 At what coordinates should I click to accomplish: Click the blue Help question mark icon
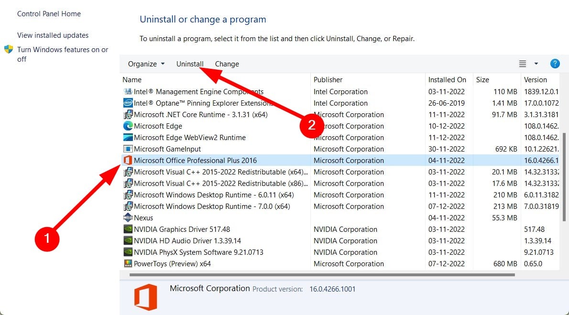pos(555,63)
